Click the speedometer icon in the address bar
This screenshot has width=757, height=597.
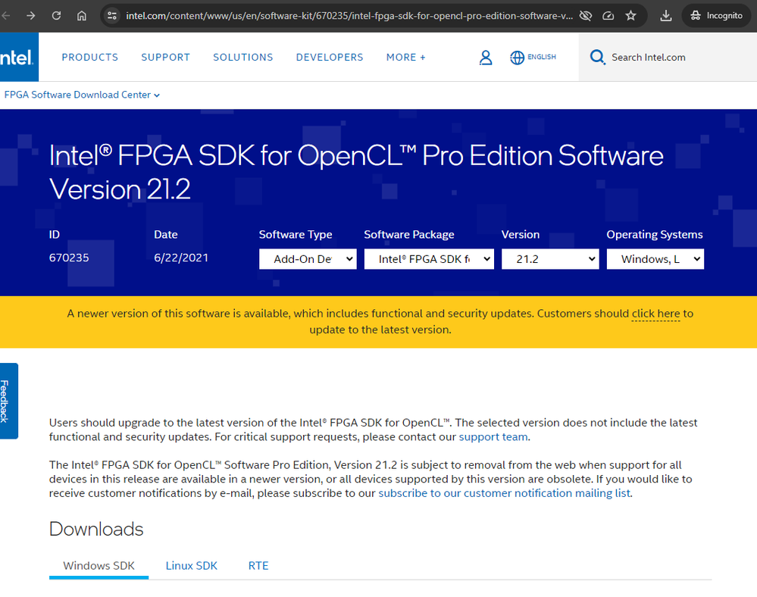(608, 16)
